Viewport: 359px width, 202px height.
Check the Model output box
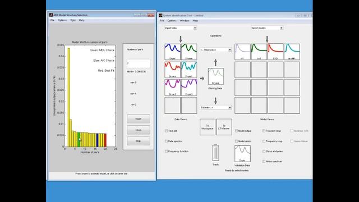pos(236,131)
